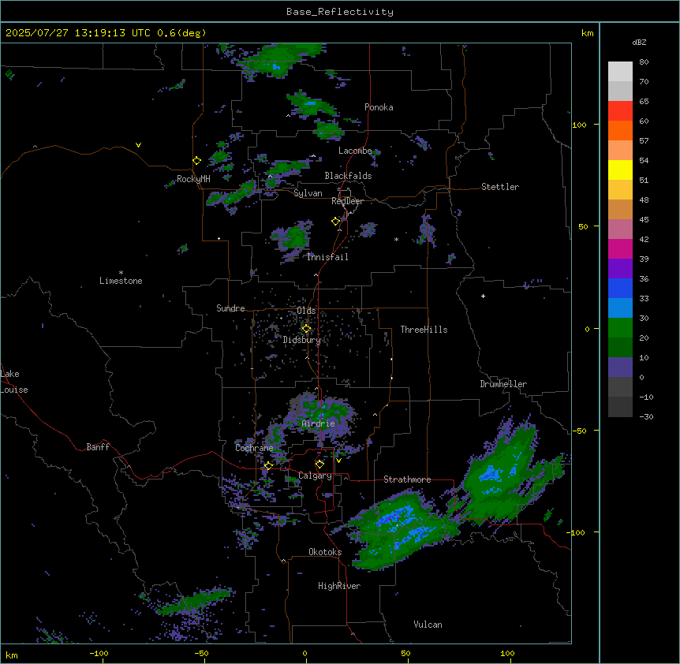The image size is (680, 664).
Task: Click the Innisfail city label
Action: pyautogui.click(x=327, y=257)
